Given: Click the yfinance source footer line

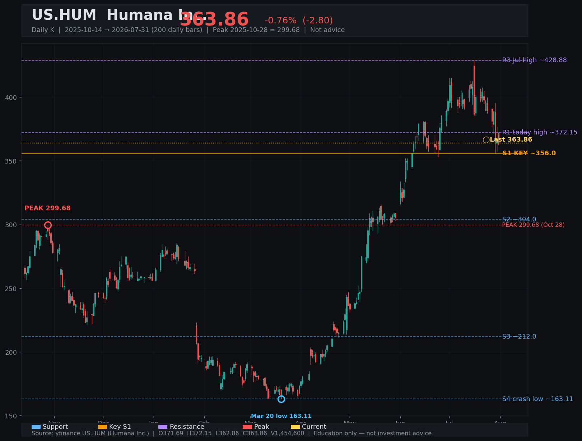Looking at the screenshot, I should pos(232,433).
